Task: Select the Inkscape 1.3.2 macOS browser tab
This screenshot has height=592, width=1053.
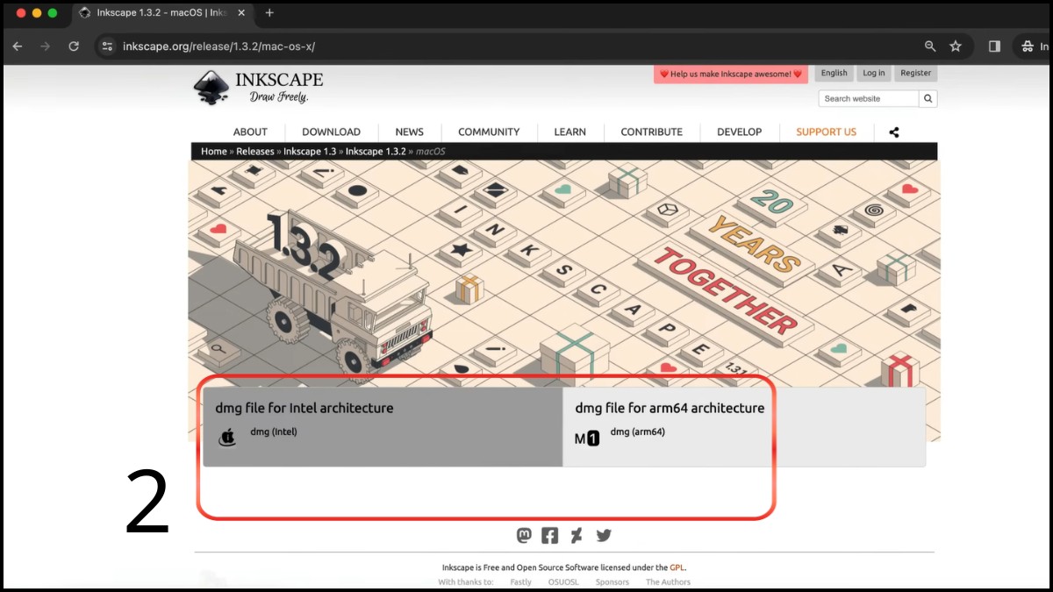Action: (x=164, y=13)
